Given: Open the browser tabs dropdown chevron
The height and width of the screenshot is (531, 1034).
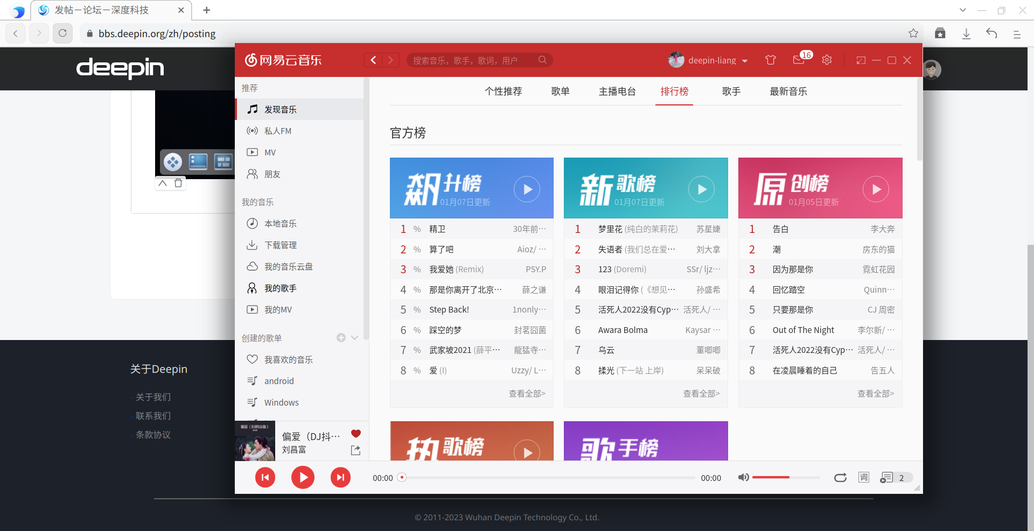Looking at the screenshot, I should 962,10.
